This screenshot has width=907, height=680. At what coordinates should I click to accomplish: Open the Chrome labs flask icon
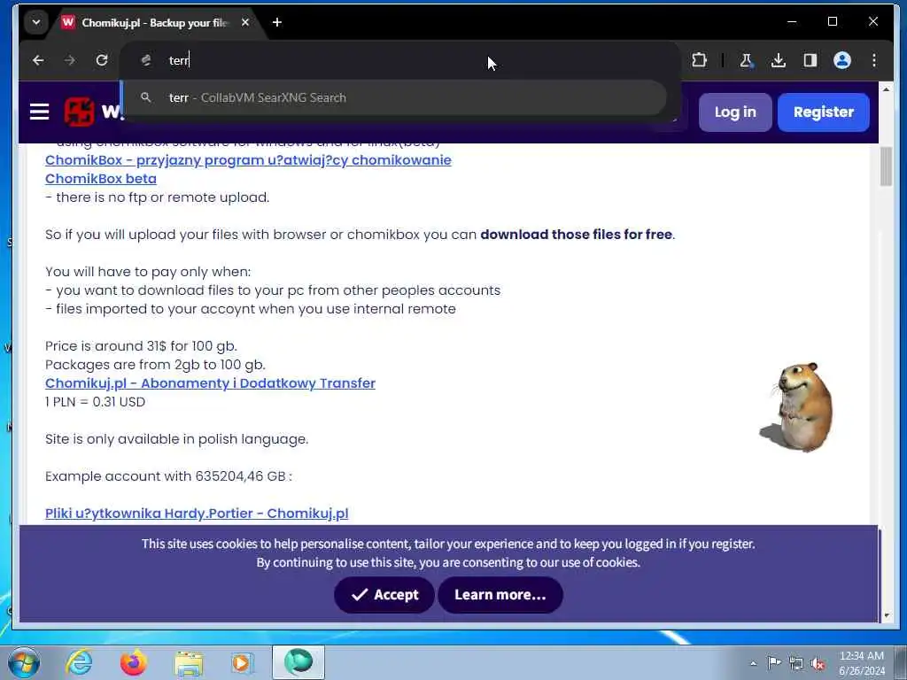point(746,60)
